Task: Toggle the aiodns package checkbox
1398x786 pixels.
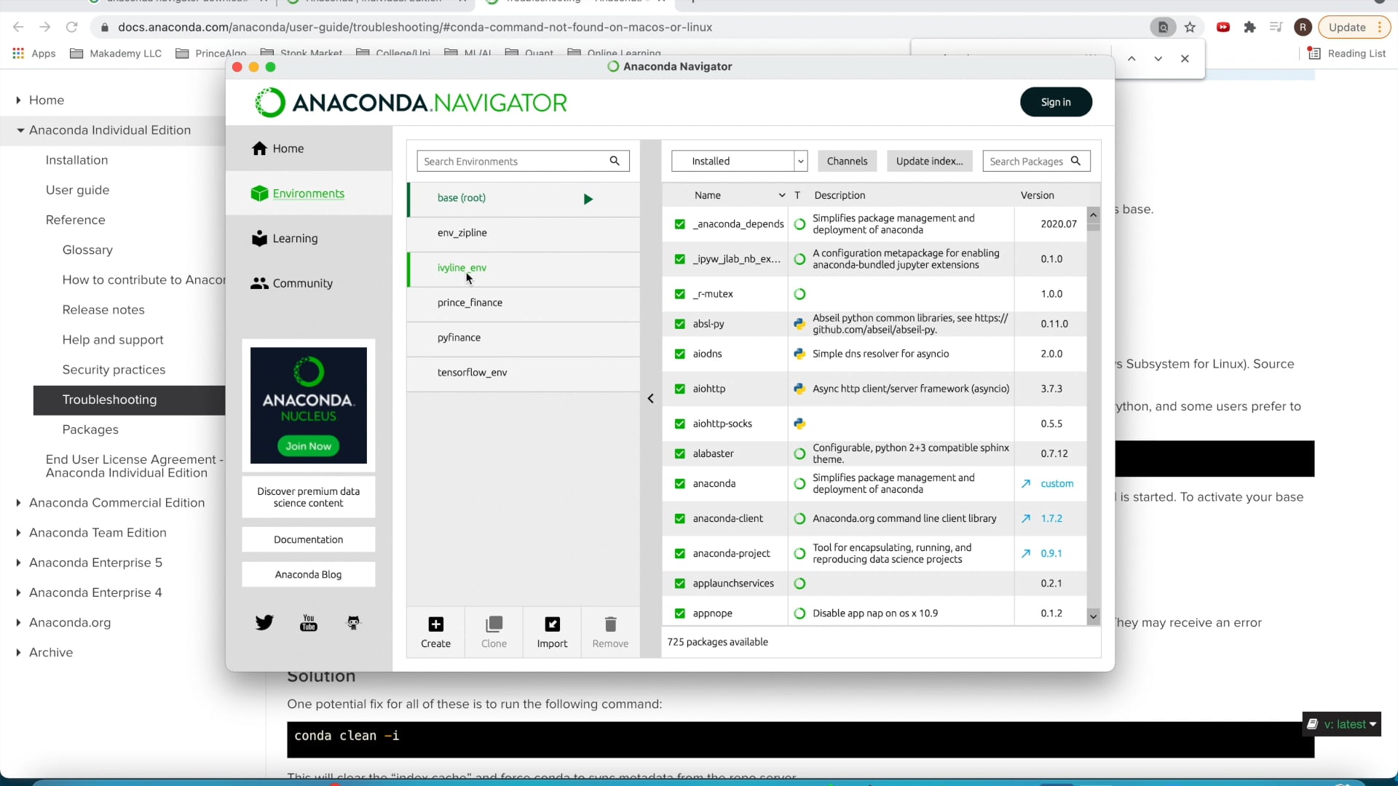Action: tap(679, 354)
